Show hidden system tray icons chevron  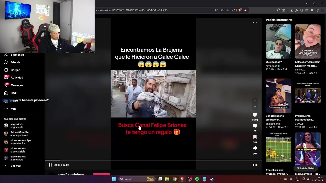tap(280, 179)
